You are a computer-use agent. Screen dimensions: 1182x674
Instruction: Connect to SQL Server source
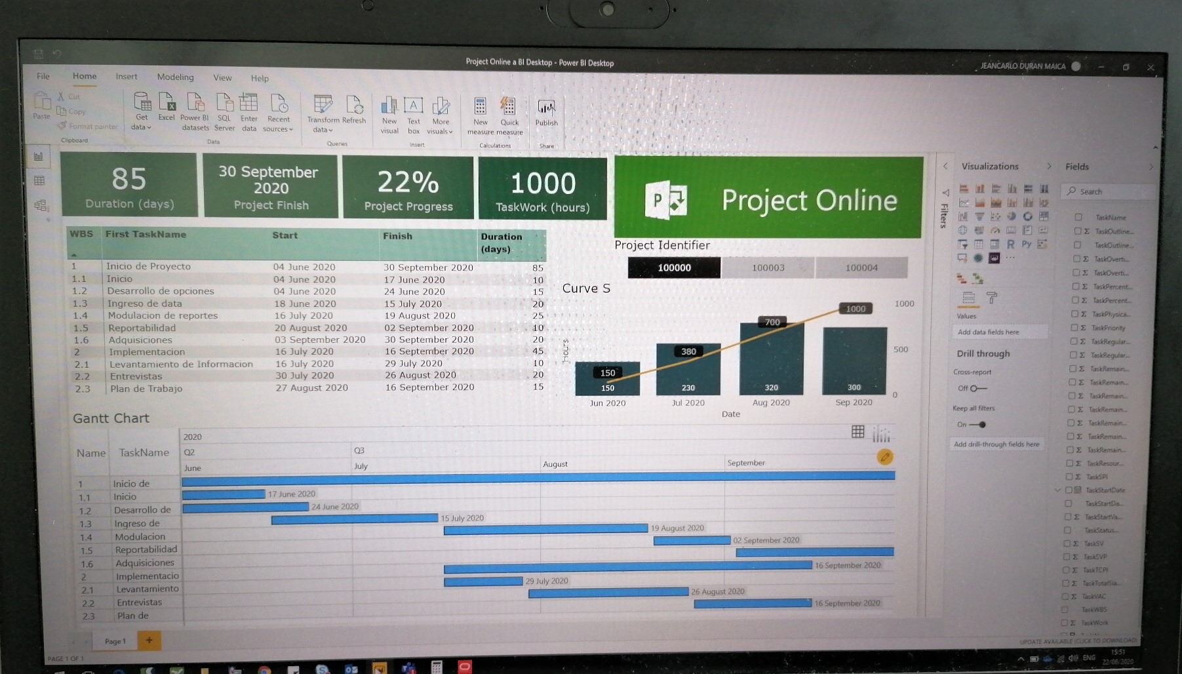click(x=224, y=111)
